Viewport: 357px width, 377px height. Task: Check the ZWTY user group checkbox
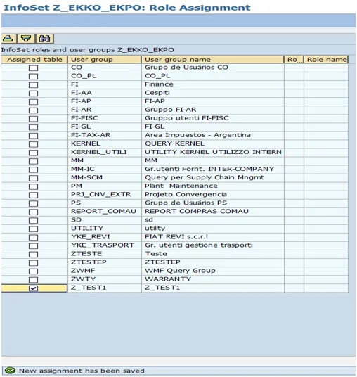click(x=34, y=280)
